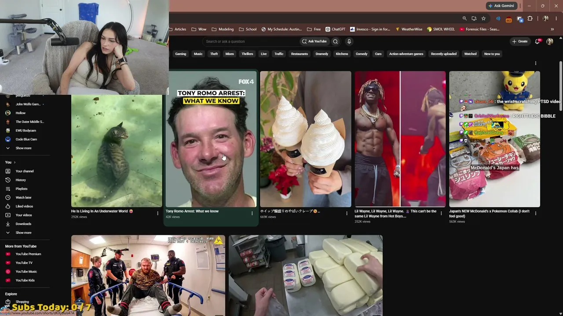This screenshot has width=563, height=316.
Task: Open the Lil Wayne Short thumbnail
Action: pyautogui.click(x=400, y=139)
